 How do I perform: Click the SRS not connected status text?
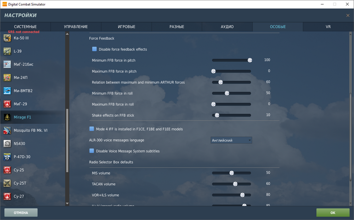pyautogui.click(x=24, y=32)
